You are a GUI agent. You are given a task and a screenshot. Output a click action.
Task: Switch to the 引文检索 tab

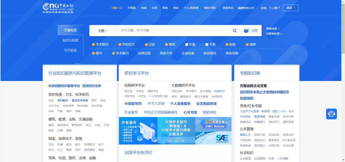tap(70, 50)
